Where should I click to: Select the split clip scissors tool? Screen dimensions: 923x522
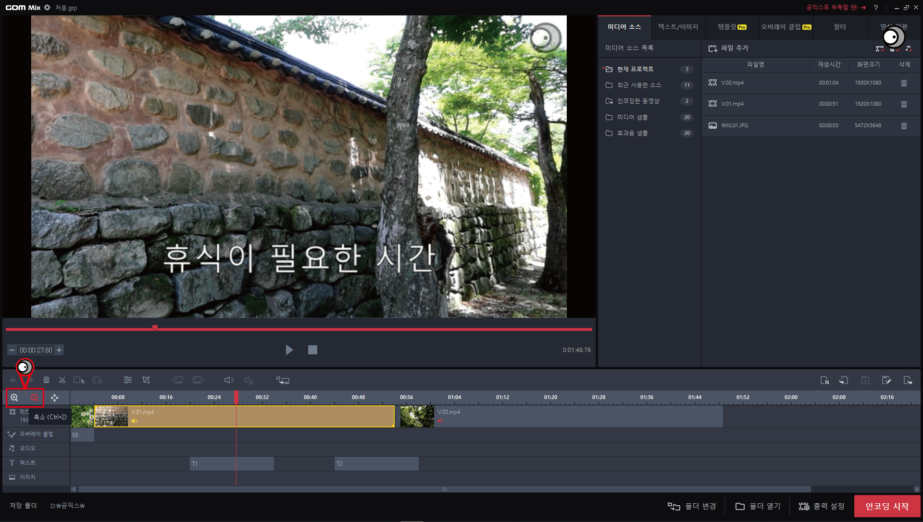62,380
